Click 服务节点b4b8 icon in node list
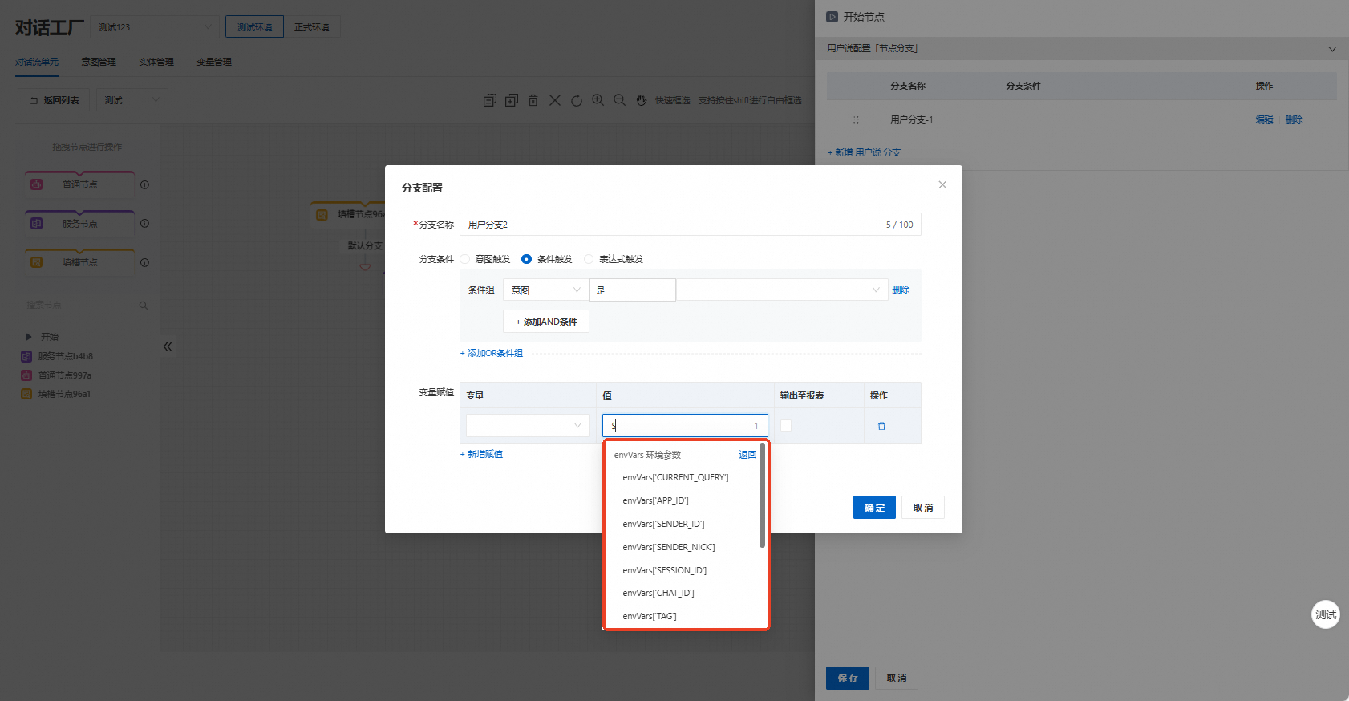This screenshot has height=701, width=1349. pos(26,356)
